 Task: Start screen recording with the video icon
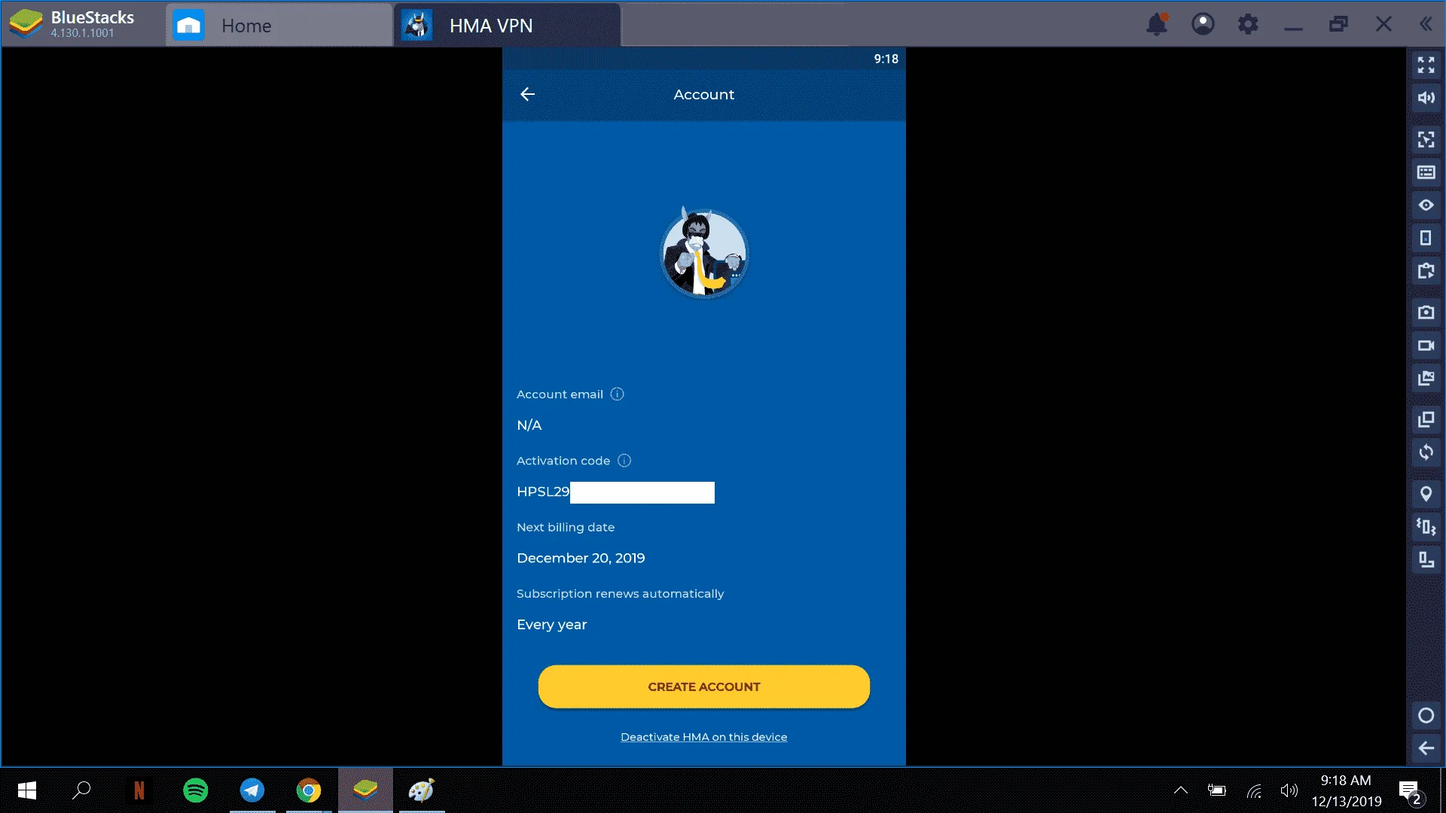pos(1426,346)
